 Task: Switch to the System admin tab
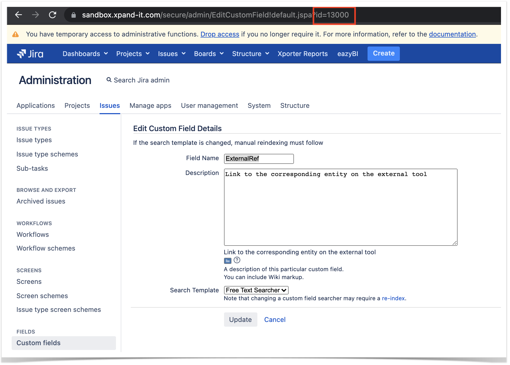(x=259, y=105)
